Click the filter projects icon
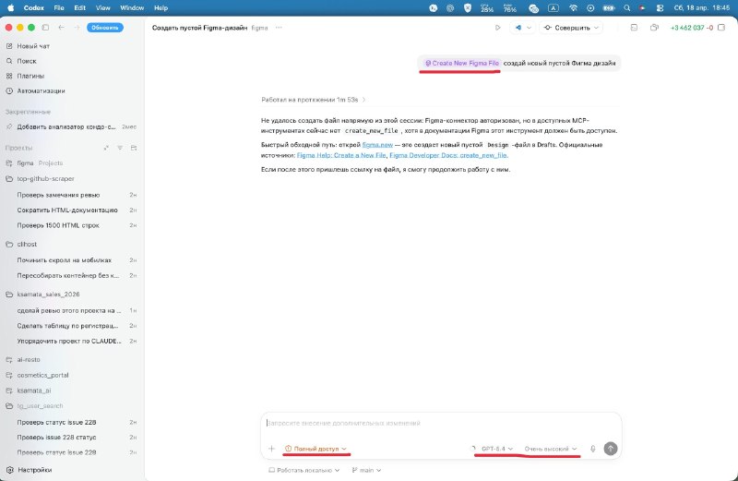Image resolution: width=738 pixels, height=481 pixels. tap(122, 148)
